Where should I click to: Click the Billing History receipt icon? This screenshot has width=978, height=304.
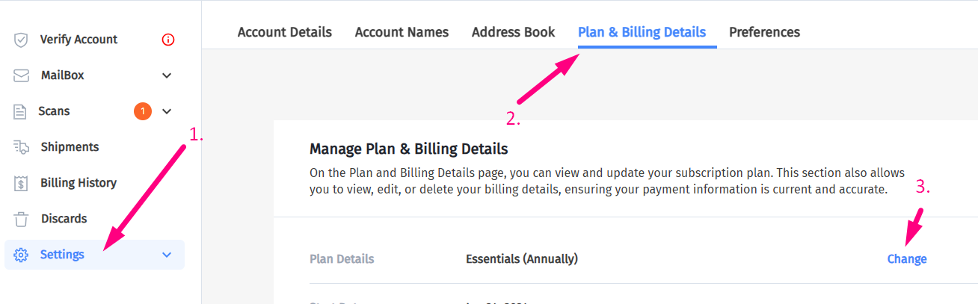click(x=21, y=183)
